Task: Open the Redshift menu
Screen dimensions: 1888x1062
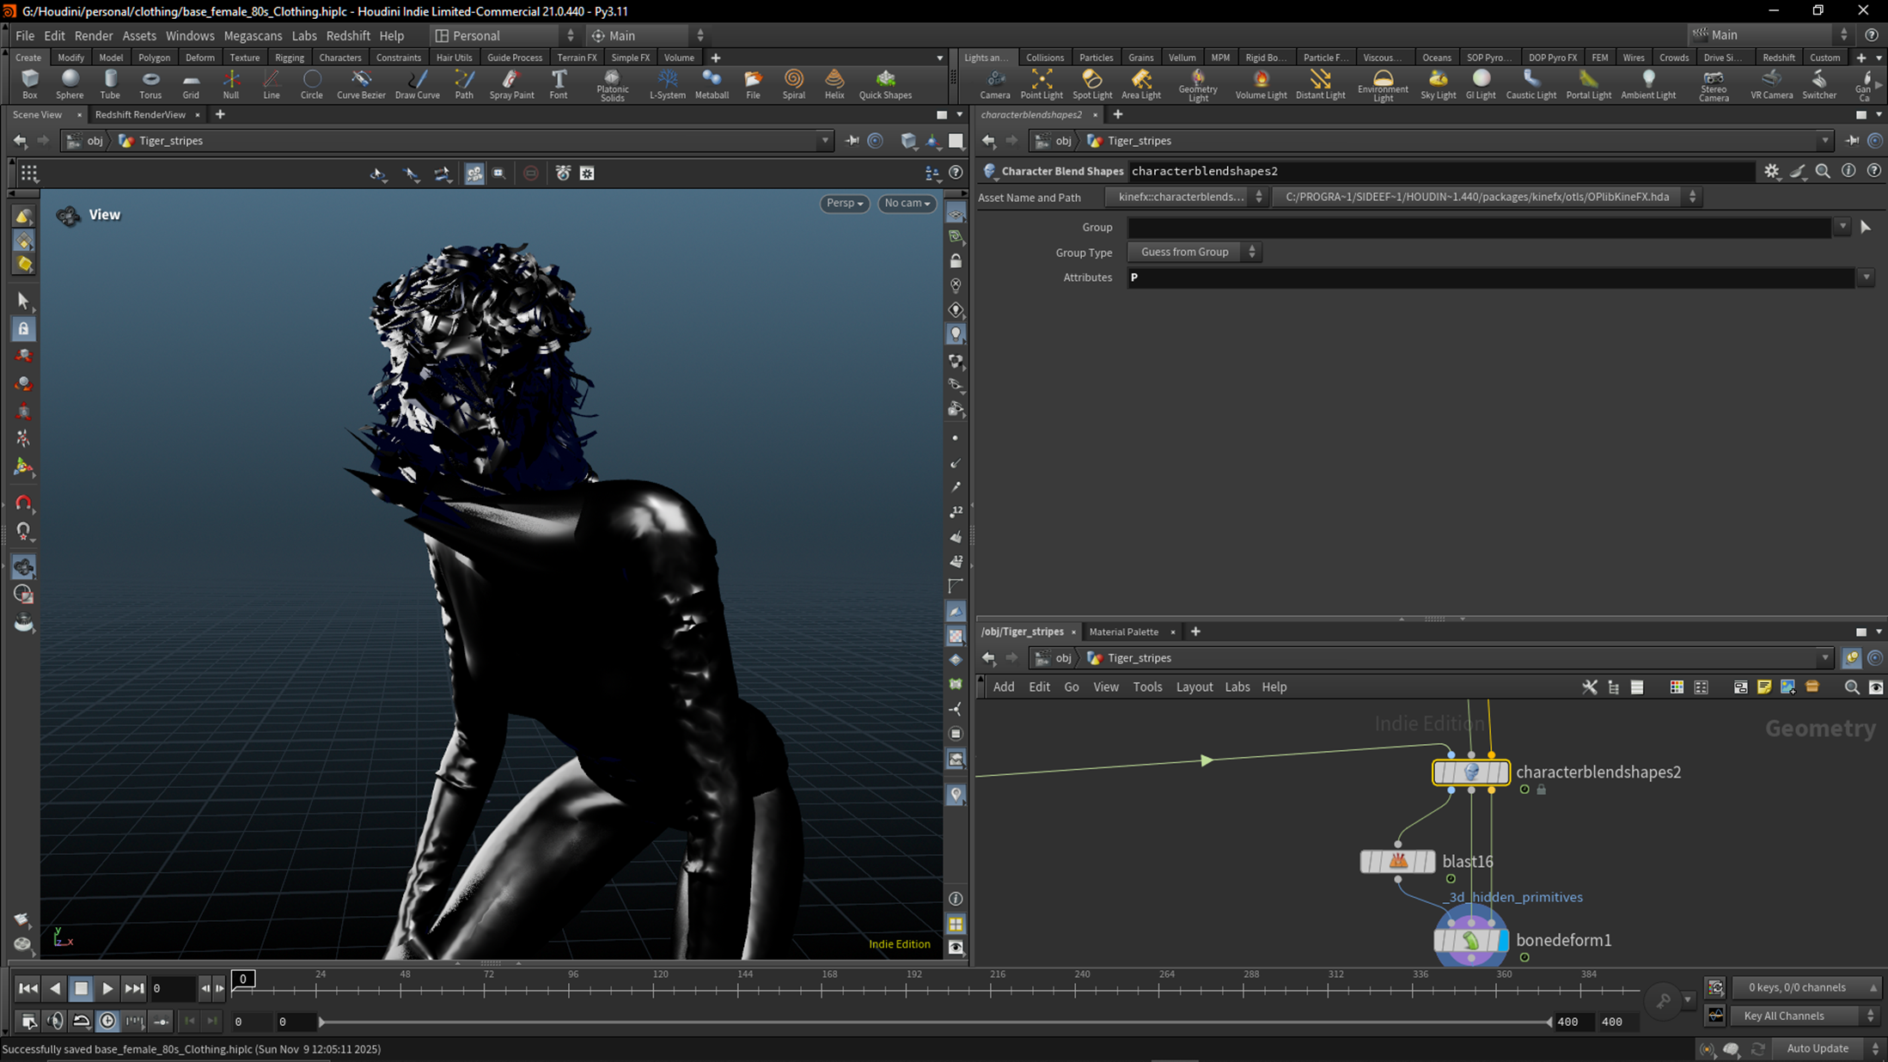Action: 347,35
